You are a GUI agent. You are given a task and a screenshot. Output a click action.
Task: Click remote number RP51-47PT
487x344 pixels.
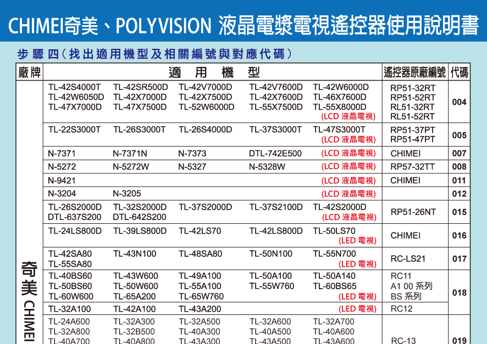coord(413,139)
